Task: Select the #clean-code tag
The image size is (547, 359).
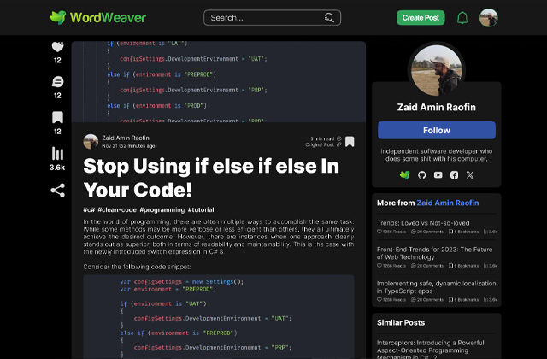Action: (116, 209)
